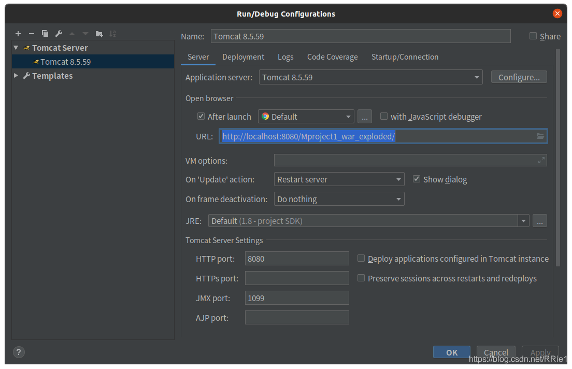Click the URL input field
The width and height of the screenshot is (572, 369).
click(x=383, y=136)
